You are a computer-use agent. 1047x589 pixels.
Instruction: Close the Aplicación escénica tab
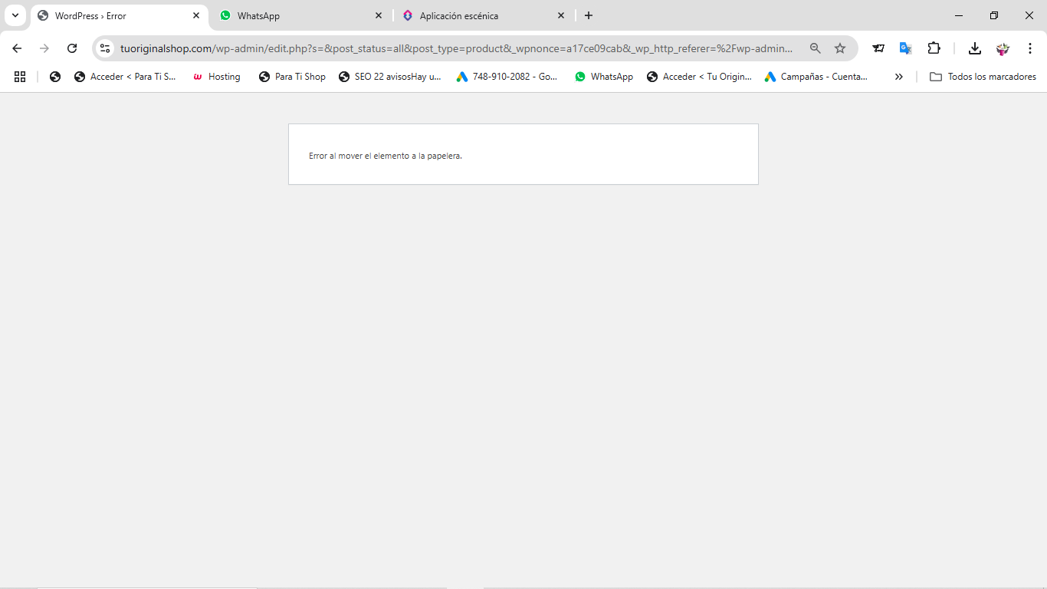(x=561, y=15)
